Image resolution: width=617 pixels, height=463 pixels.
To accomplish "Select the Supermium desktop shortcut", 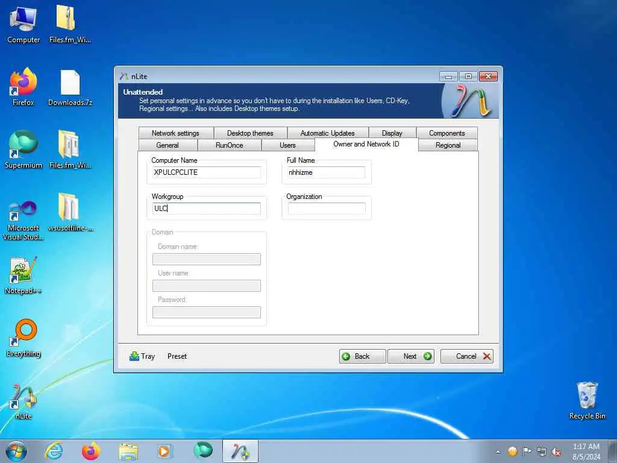I will click(23, 150).
